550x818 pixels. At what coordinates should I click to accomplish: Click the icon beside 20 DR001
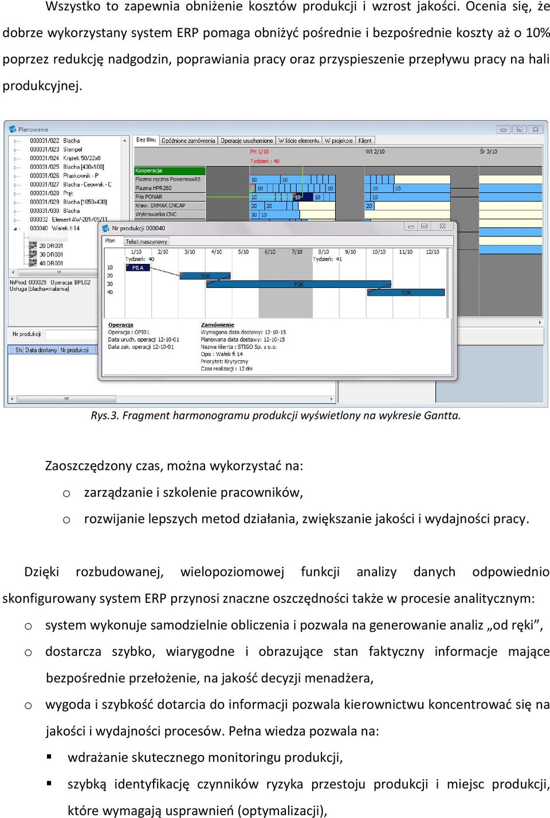click(x=33, y=246)
